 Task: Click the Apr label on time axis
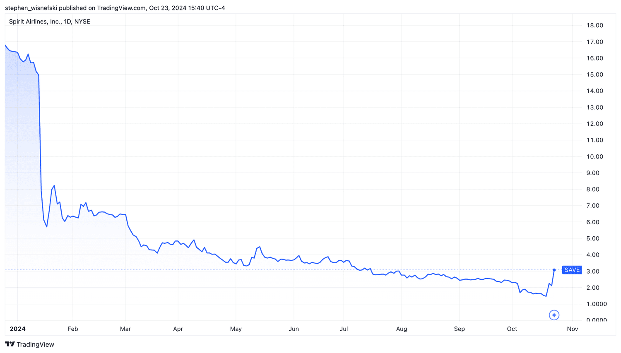point(178,329)
